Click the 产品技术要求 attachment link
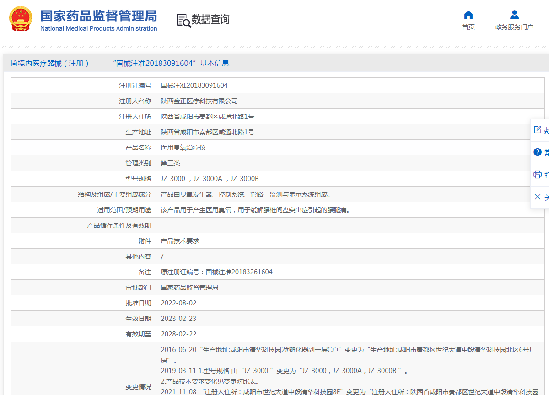The width and height of the screenshot is (549, 395). coord(180,241)
